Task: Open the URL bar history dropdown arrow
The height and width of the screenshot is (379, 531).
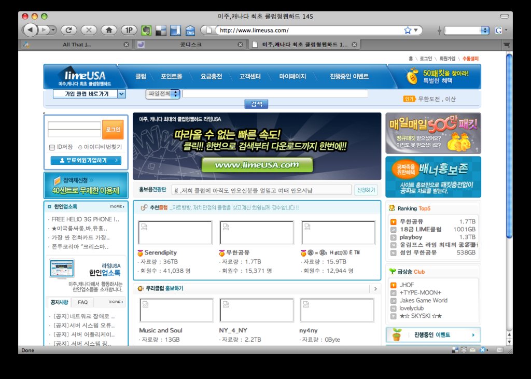Action: [416, 30]
